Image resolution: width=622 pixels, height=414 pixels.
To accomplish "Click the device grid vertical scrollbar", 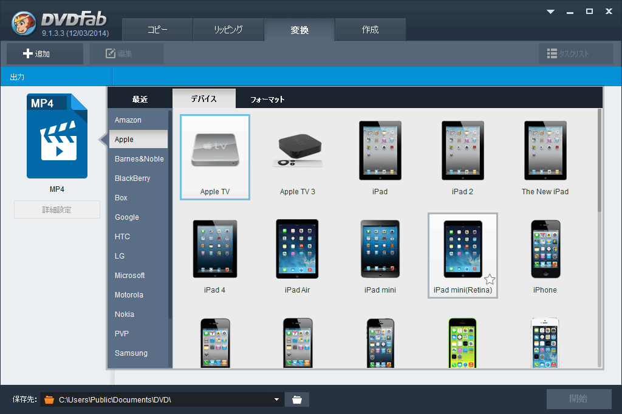I will (600, 161).
